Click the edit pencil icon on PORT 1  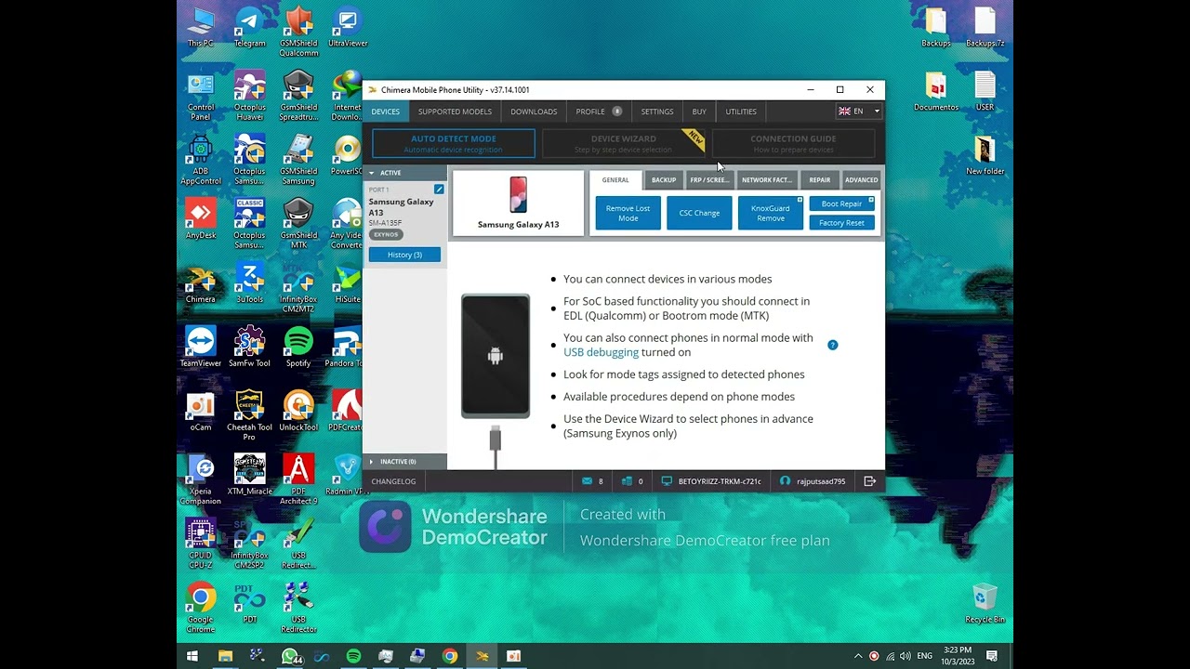(x=439, y=189)
